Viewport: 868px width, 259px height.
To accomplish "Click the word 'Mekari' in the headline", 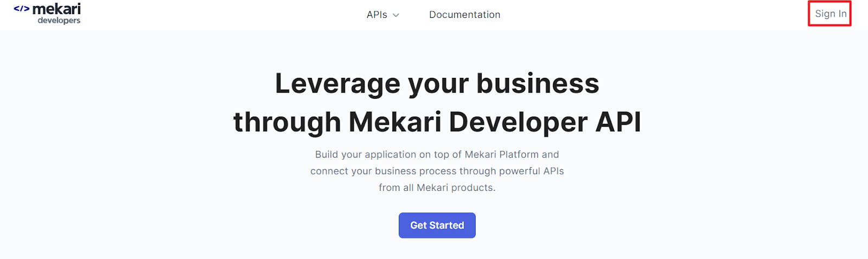I will 395,122.
